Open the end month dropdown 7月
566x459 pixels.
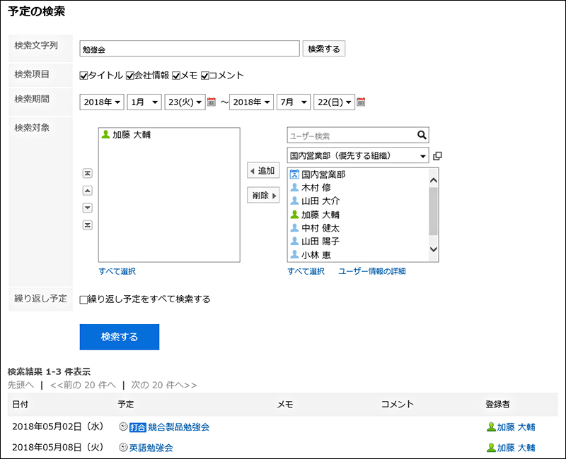[x=294, y=102]
